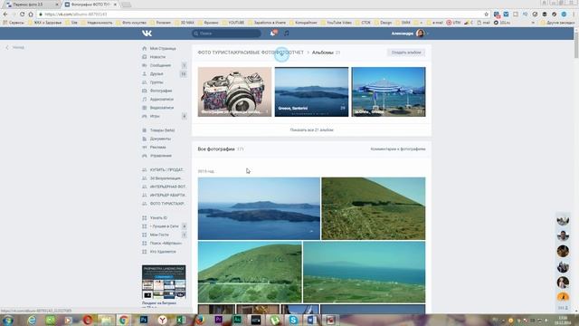Open the large blue sea island photo
This screenshot has width=579, height=326.
tap(259, 208)
